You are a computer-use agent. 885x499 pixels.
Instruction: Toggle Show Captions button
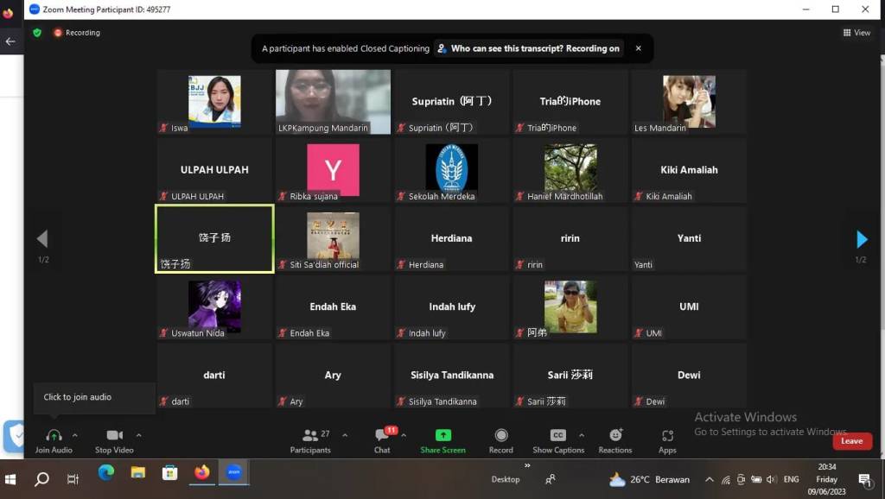pyautogui.click(x=558, y=436)
